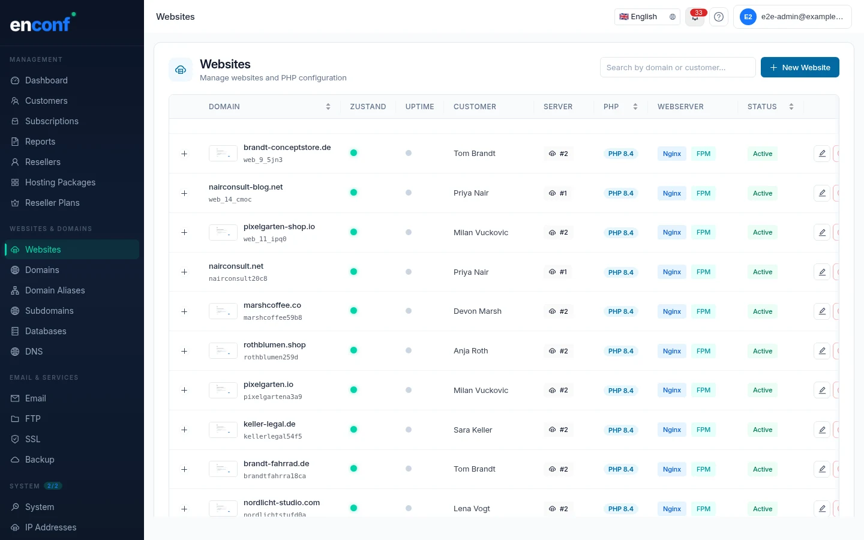Image resolution: width=864 pixels, height=540 pixels.
Task: Edit marshcoffee.co with pencil icon
Action: [x=822, y=311]
